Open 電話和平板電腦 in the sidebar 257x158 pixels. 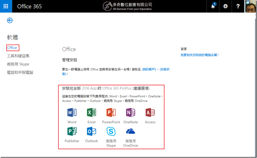pos(20,73)
